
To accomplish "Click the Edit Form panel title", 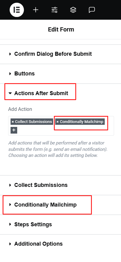I will click(61, 29).
